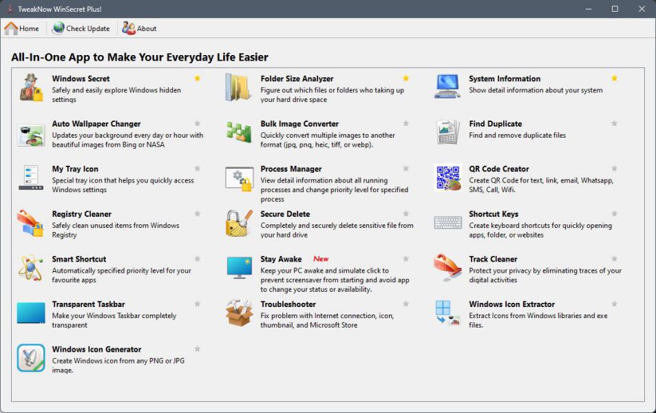Screen dimensions: 656x413
Task: Toggle Registry Cleaner favorite star
Action: point(198,214)
